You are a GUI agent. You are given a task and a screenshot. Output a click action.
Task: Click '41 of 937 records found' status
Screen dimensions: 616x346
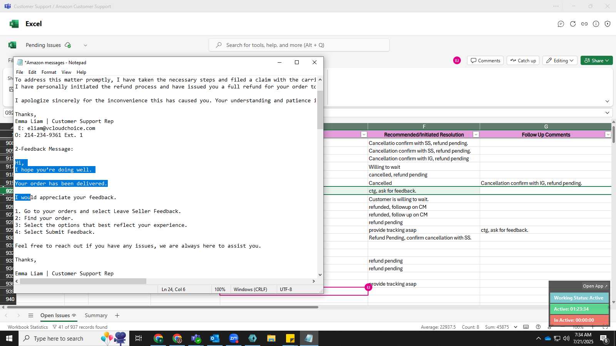pyautogui.click(x=79, y=327)
